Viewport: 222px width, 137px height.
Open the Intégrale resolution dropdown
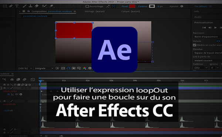pyautogui.click(x=44, y=68)
